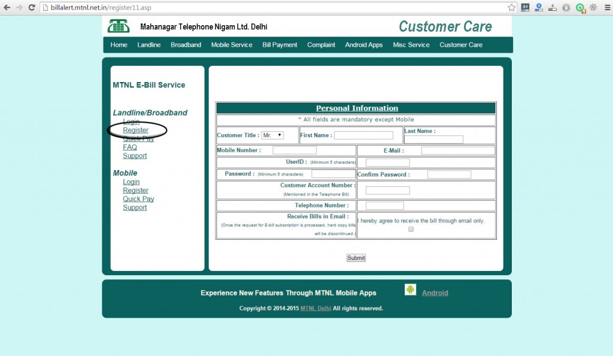The image size is (613, 356).
Task: Open the Broadband menu
Action: coord(186,45)
